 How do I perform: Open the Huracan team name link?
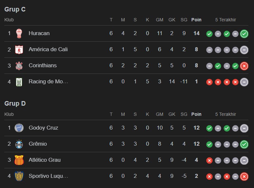pos(39,33)
